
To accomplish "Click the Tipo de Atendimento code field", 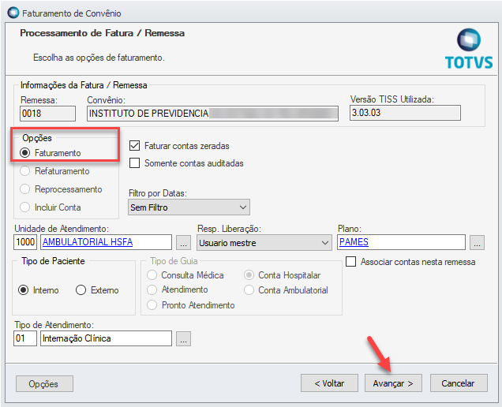I will pos(25,338).
